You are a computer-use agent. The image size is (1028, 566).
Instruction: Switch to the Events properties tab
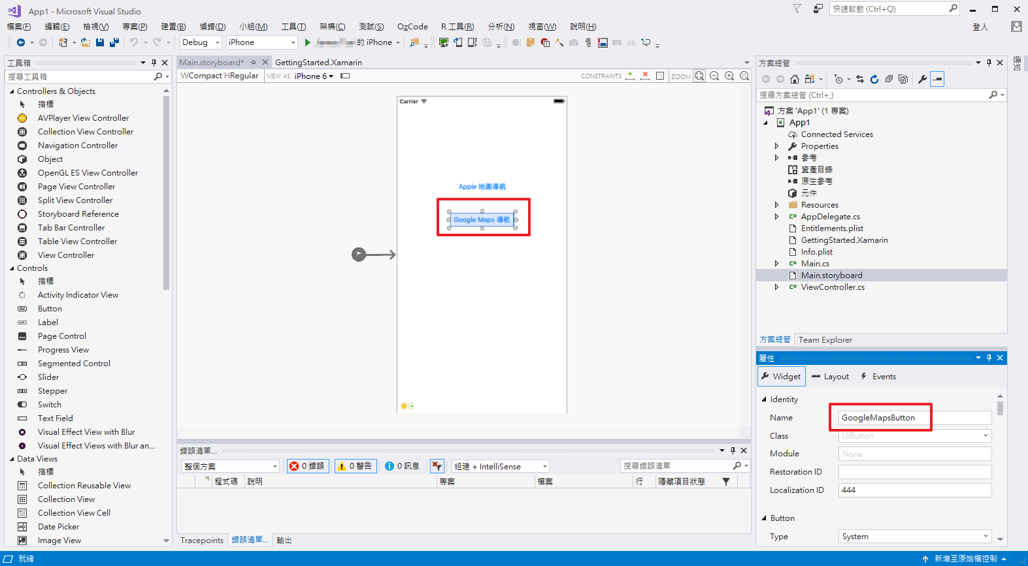[x=878, y=377]
